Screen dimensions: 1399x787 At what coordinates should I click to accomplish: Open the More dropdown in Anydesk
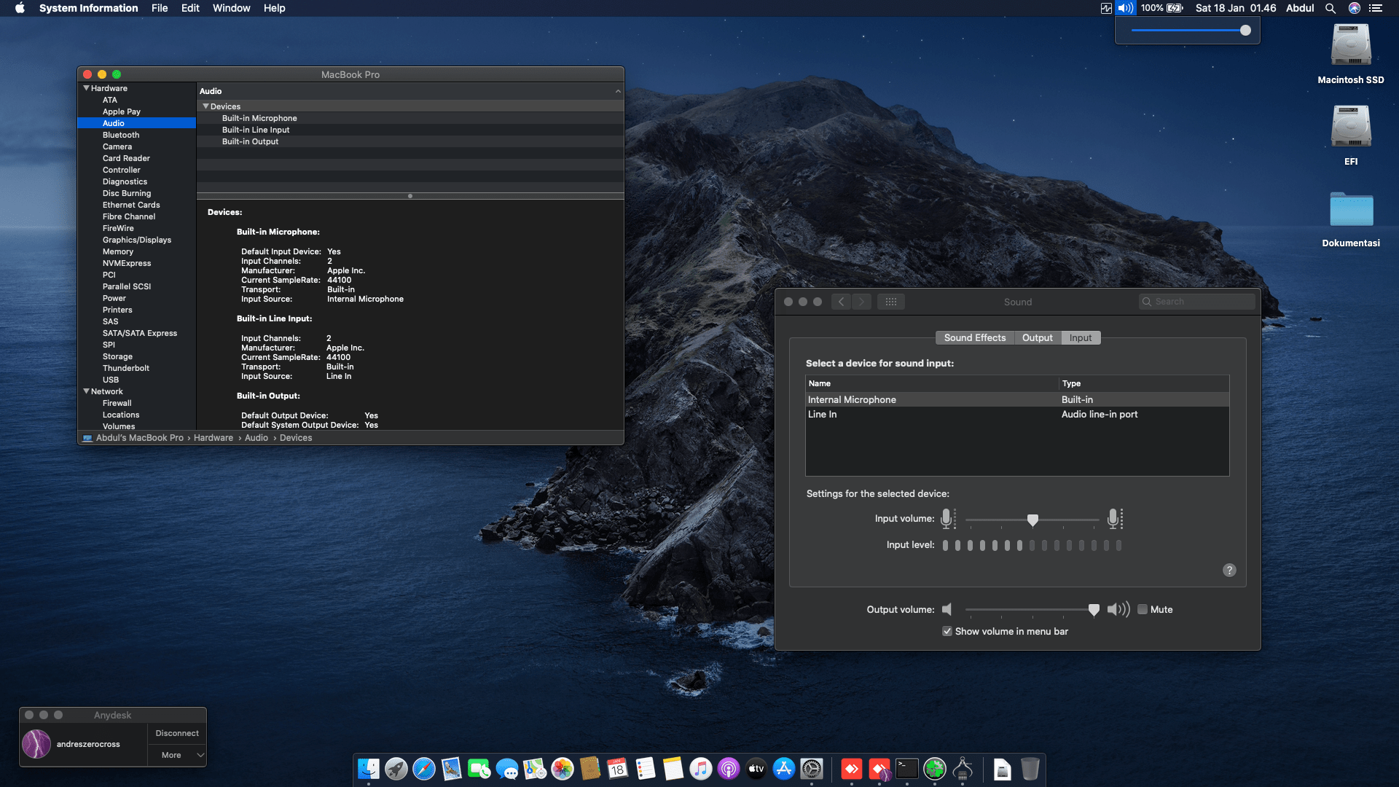tap(177, 755)
